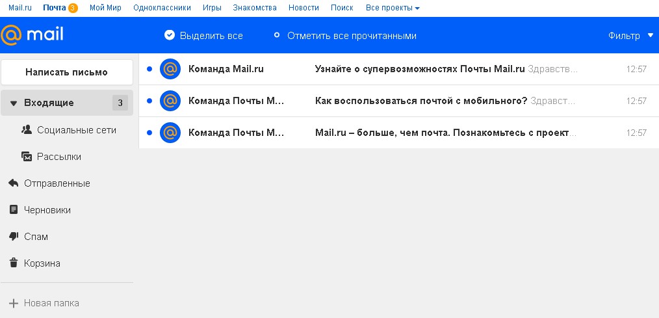This screenshot has width=659, height=318.
Task: Click the Черновики document icon
Action: click(x=14, y=209)
